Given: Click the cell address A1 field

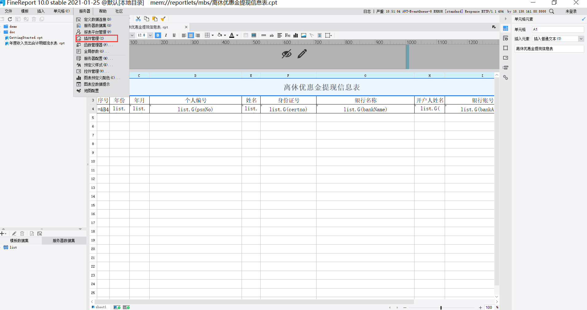Looking at the screenshot, I should coord(558,29).
